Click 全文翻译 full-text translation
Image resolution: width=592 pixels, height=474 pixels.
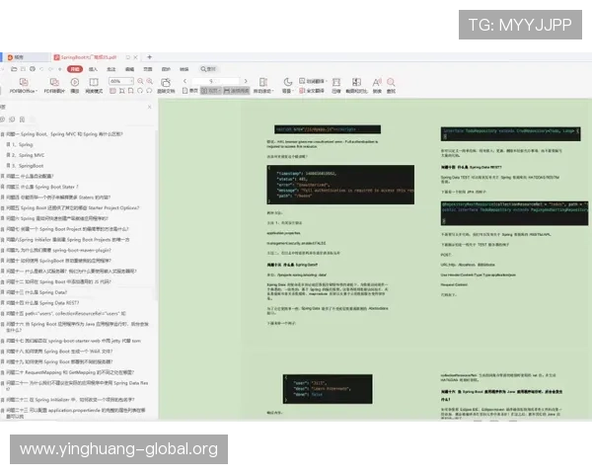click(312, 91)
